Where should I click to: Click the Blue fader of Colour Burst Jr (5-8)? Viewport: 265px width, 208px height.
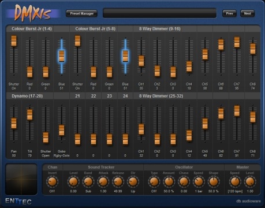[x=125, y=56]
